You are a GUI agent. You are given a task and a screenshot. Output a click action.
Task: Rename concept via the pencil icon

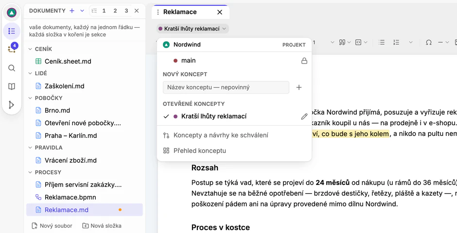pos(304,116)
